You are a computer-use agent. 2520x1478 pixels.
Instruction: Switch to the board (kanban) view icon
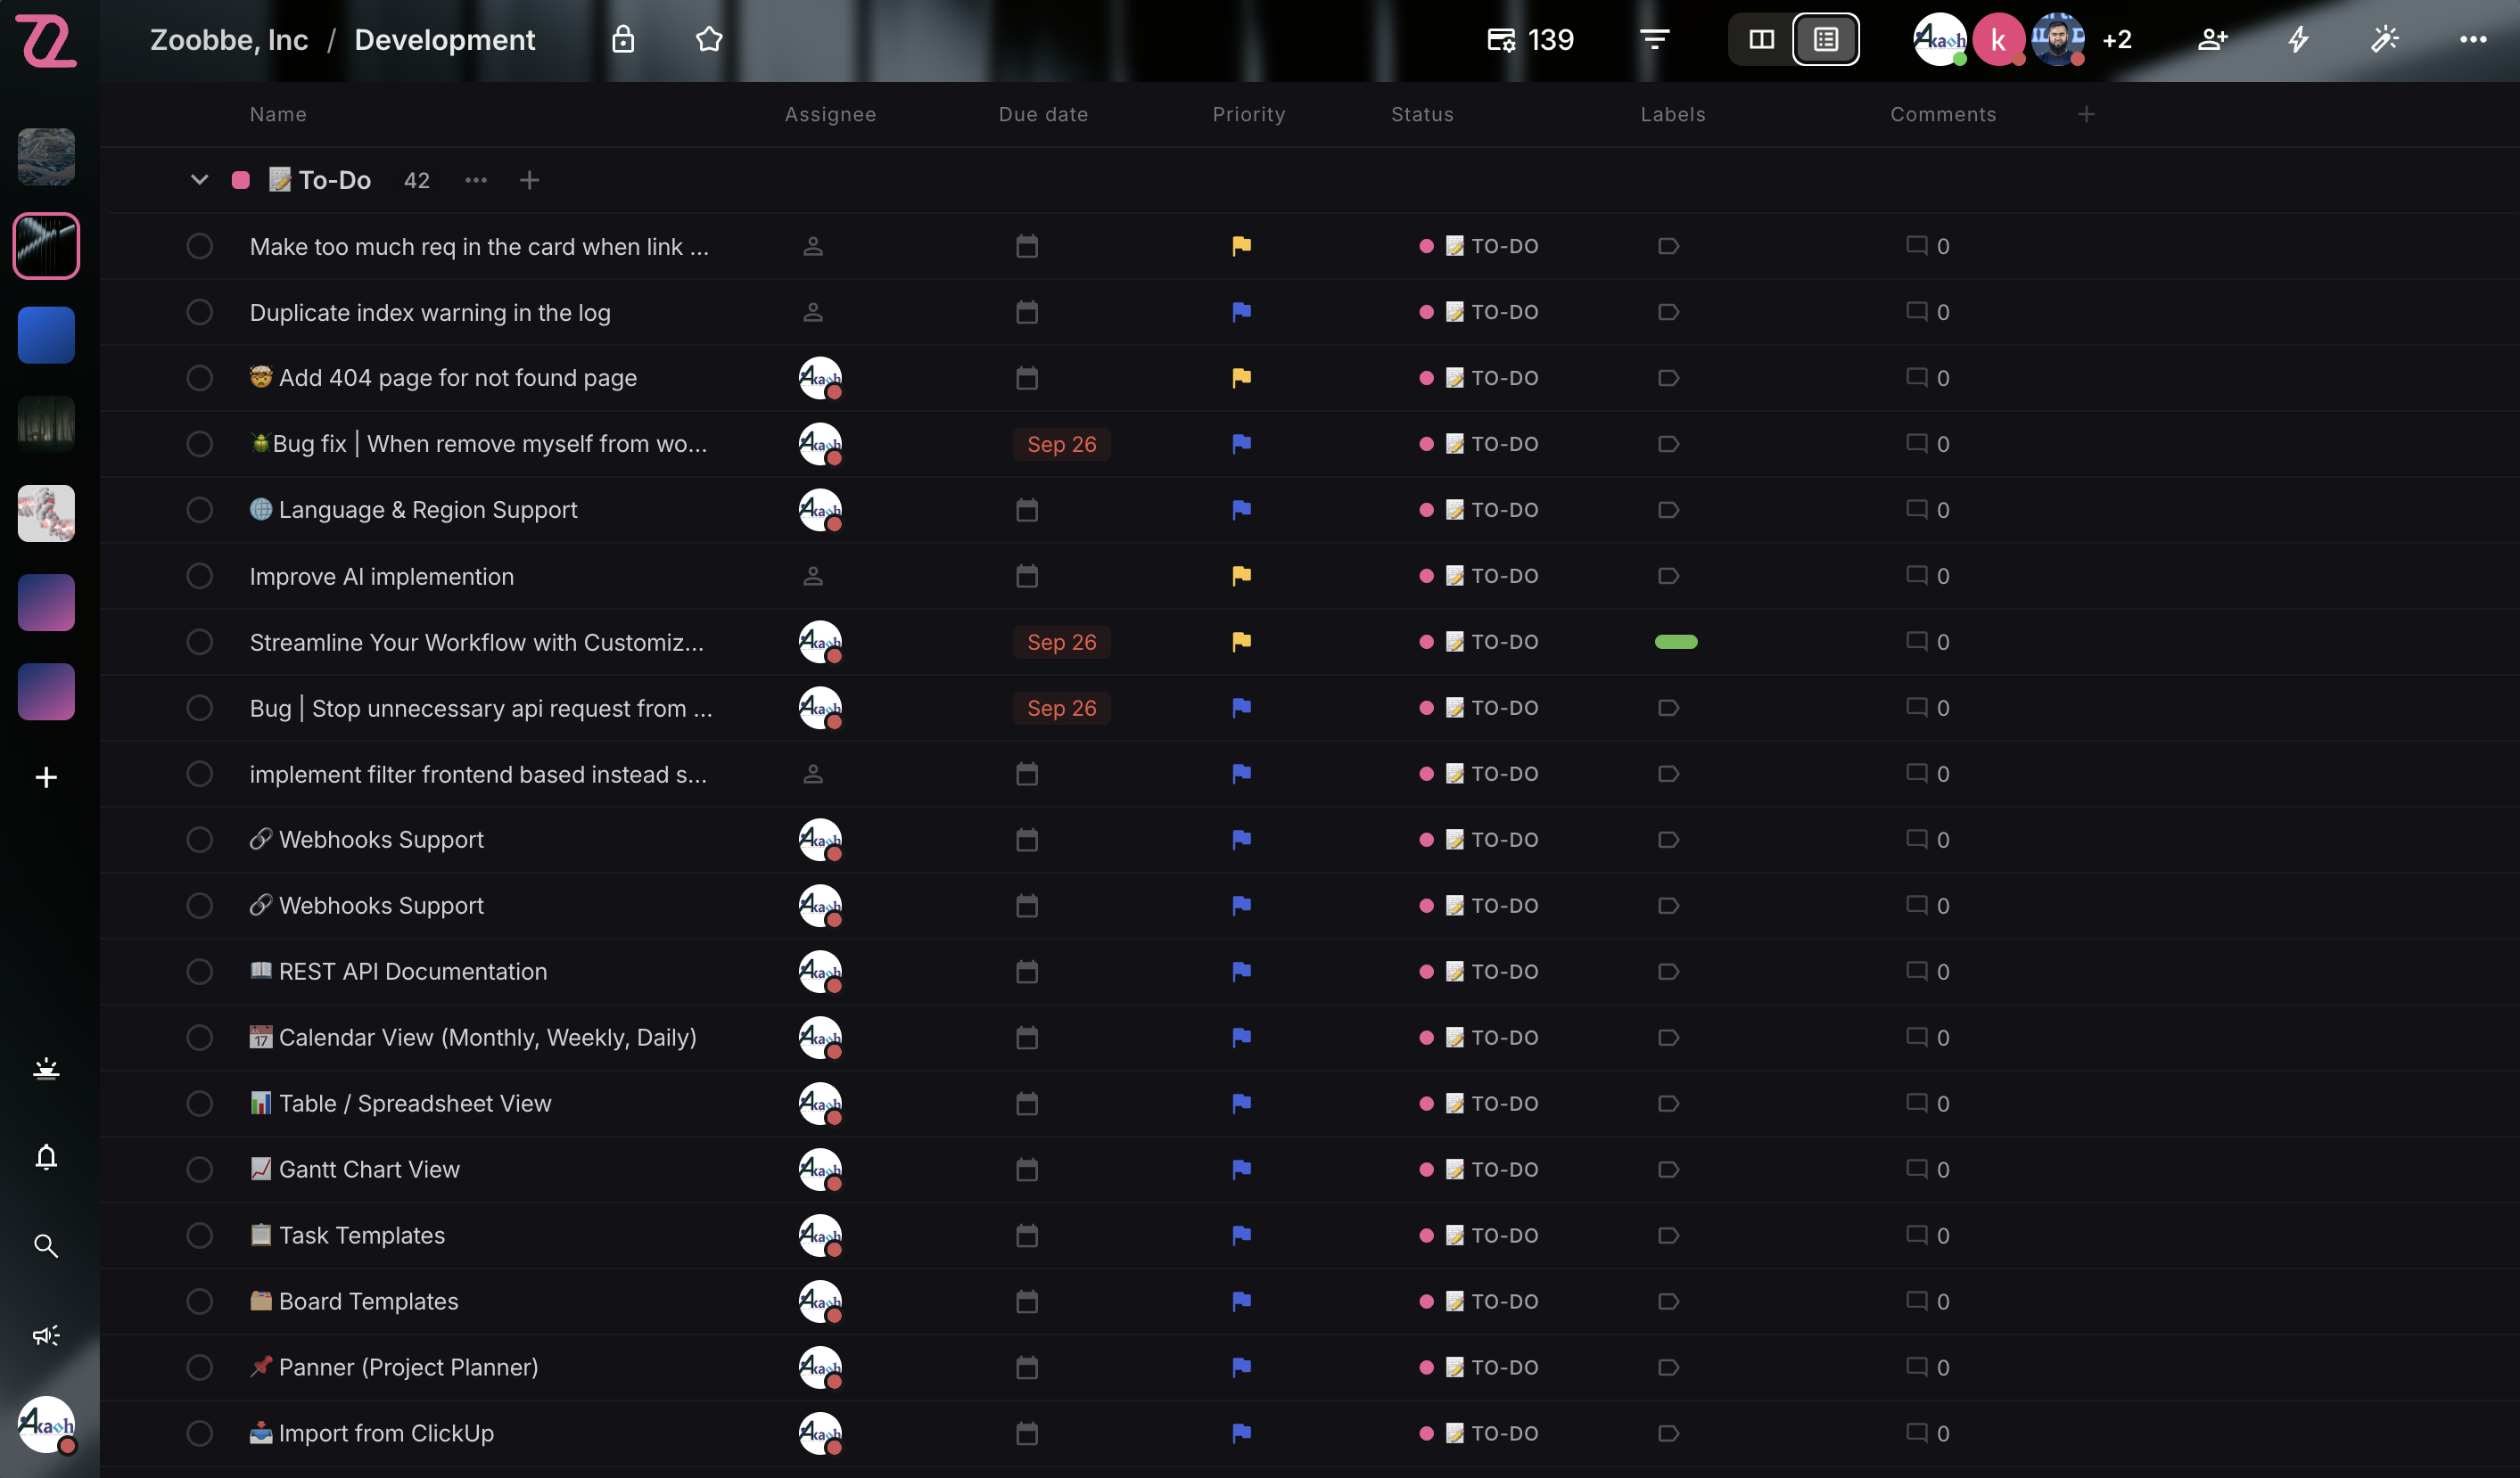click(1760, 39)
